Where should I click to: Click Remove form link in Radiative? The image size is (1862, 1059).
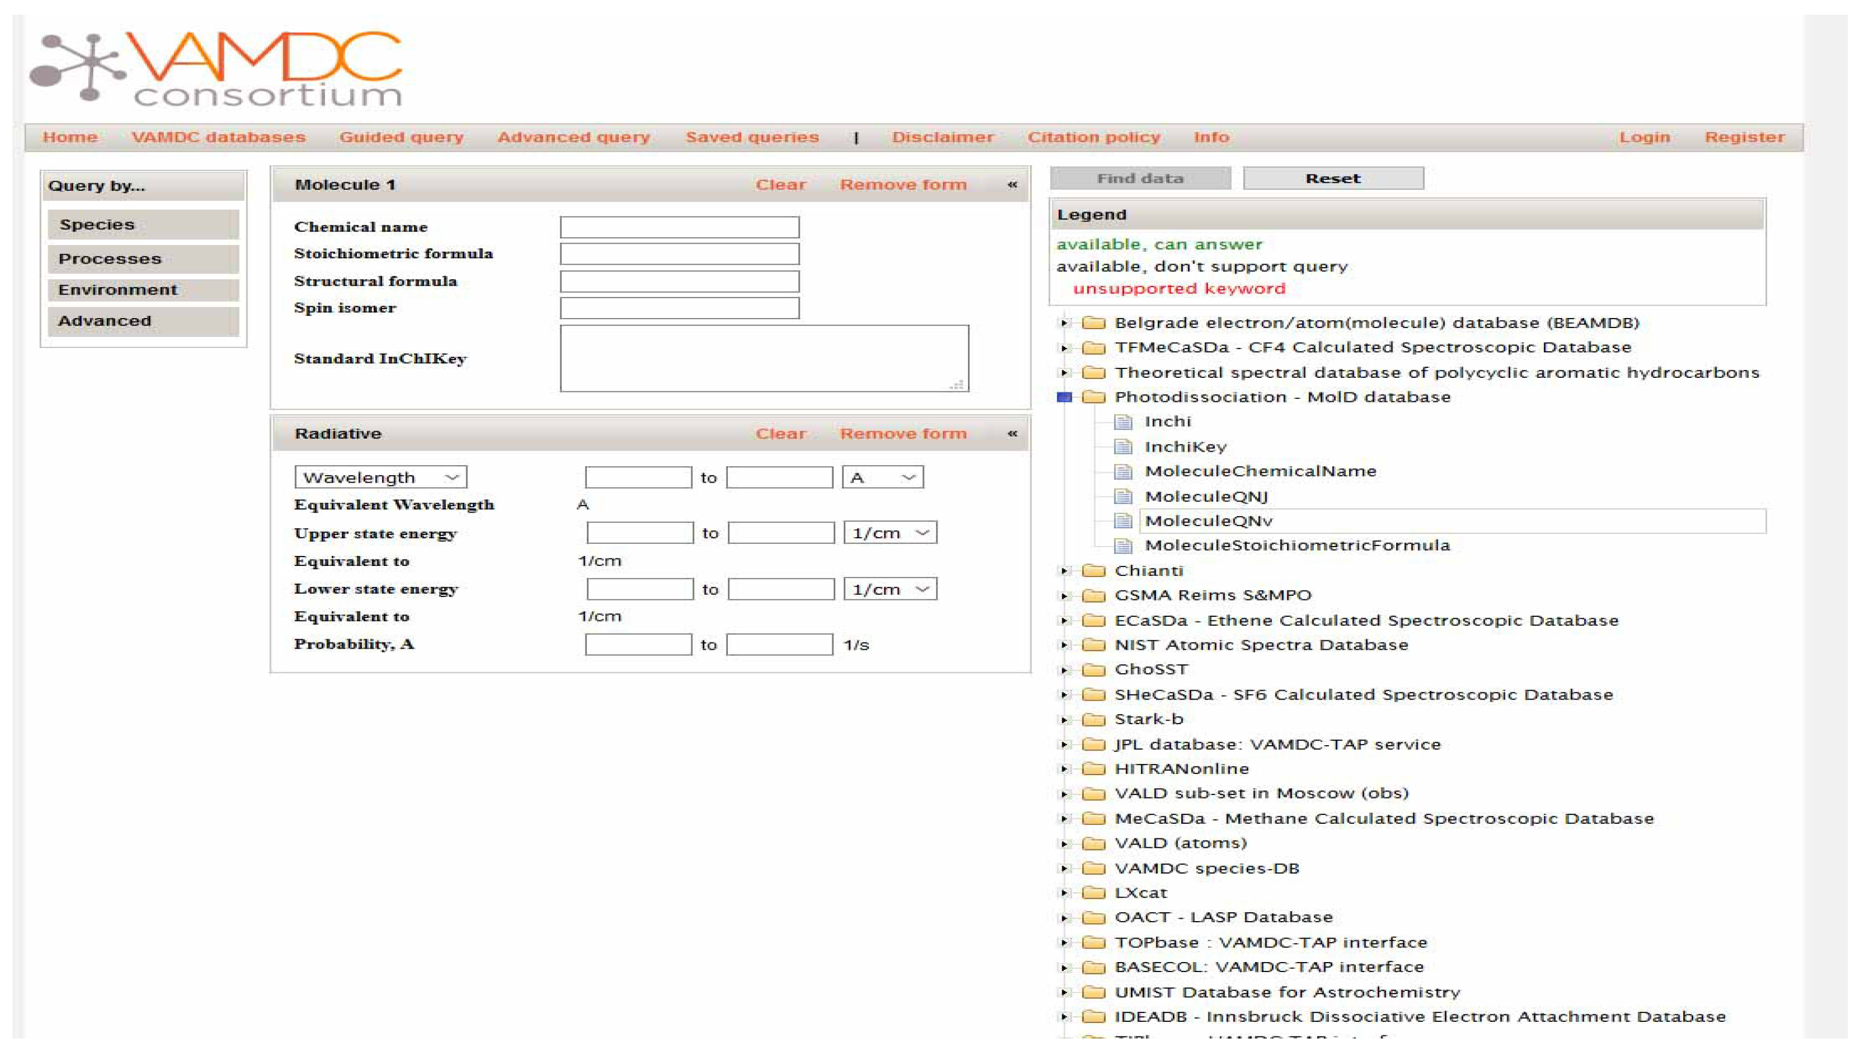pos(902,433)
